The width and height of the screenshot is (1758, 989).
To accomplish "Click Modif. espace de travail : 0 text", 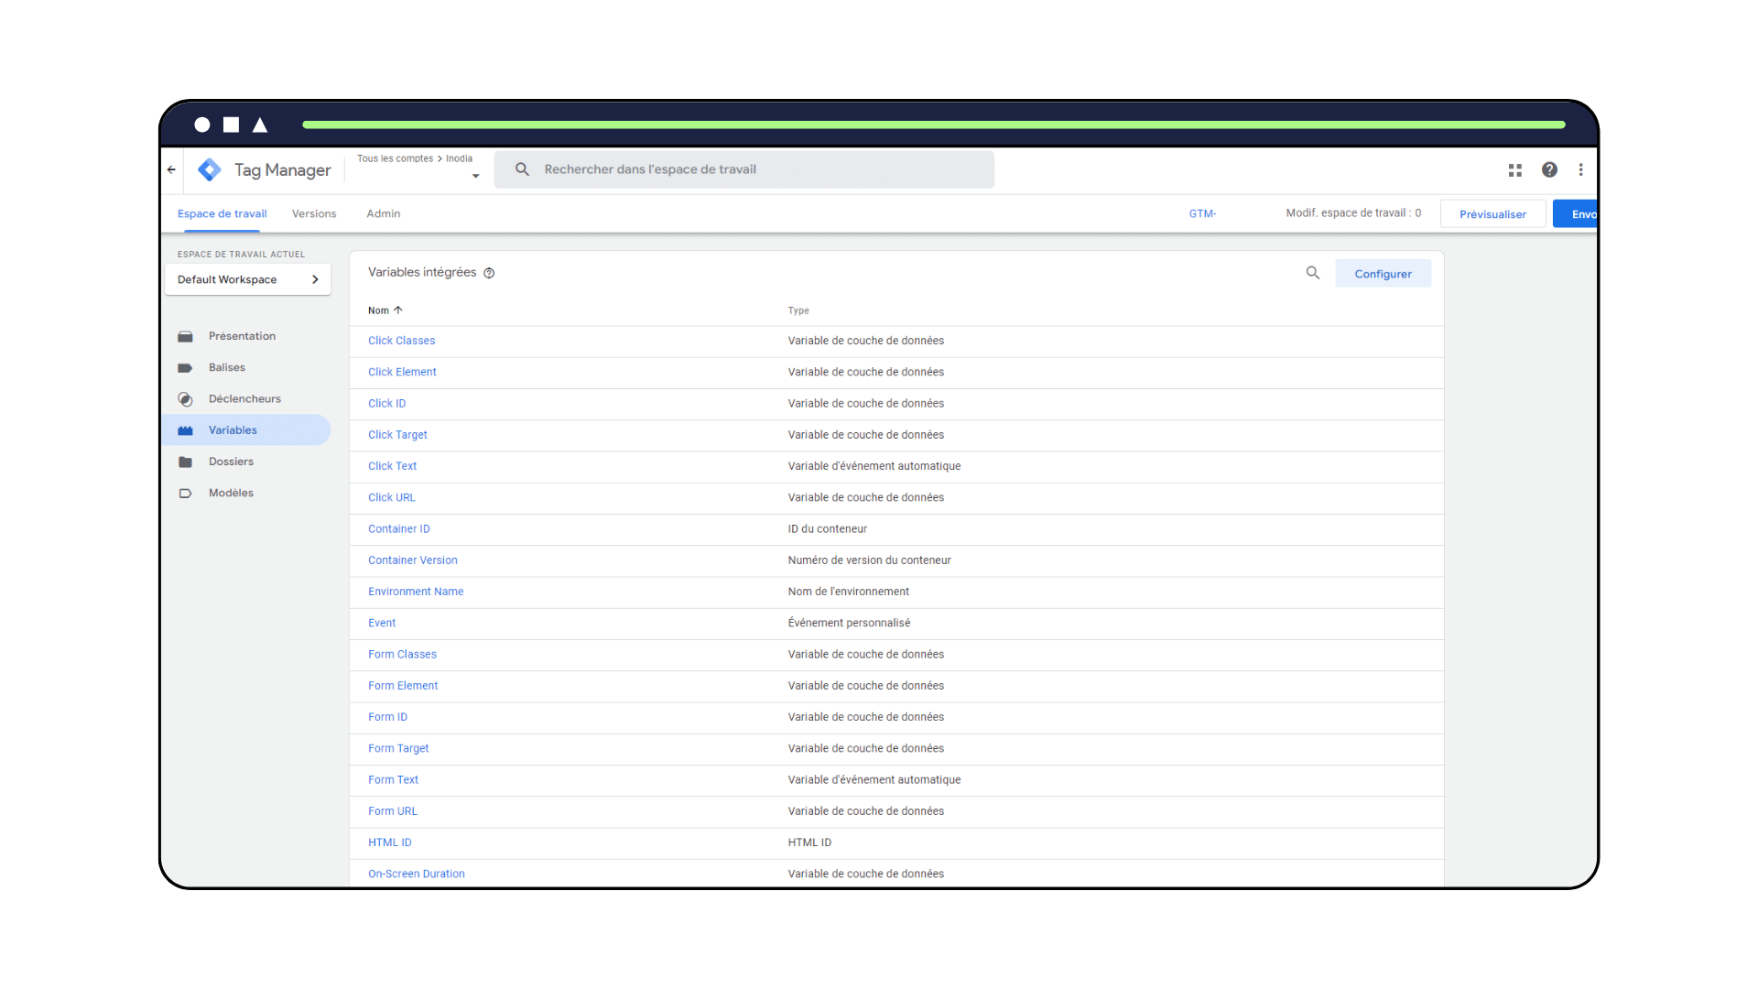I will coord(1353,212).
